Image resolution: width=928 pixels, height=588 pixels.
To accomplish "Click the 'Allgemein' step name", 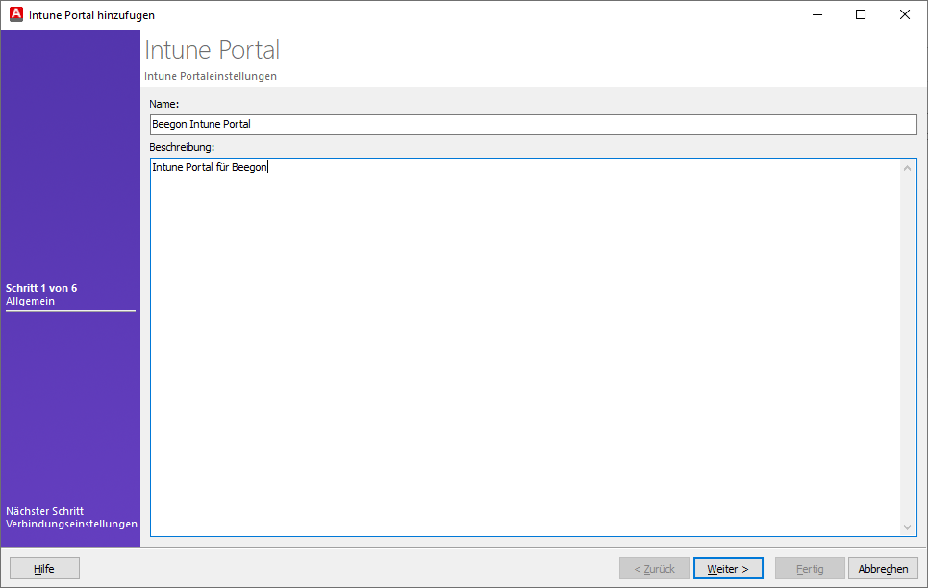I will point(30,301).
